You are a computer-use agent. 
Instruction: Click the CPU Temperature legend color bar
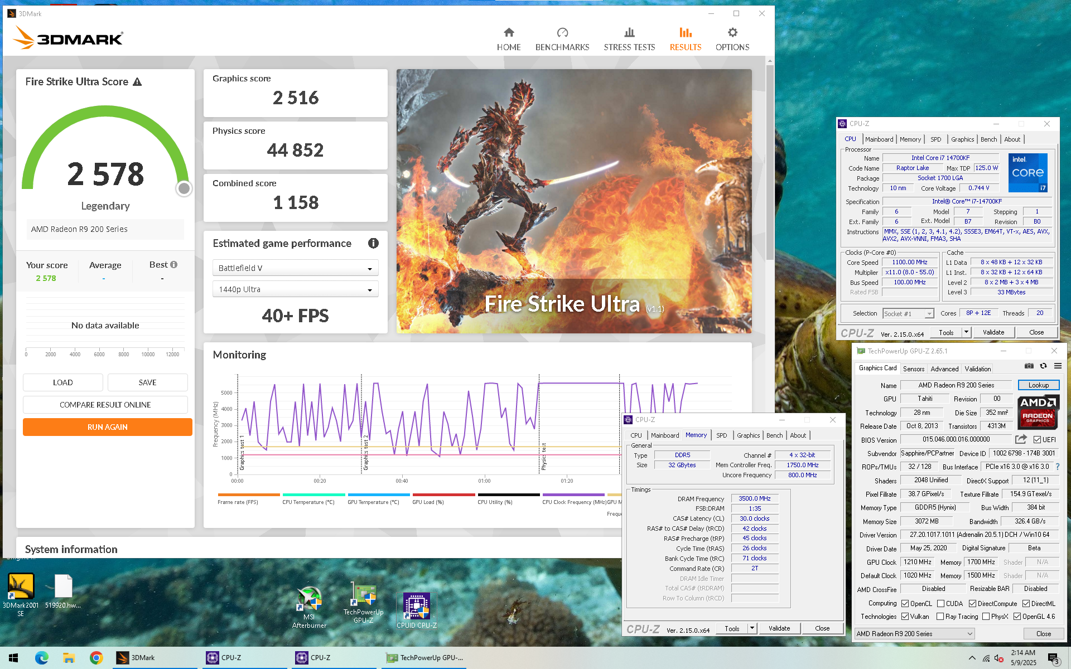tap(313, 495)
